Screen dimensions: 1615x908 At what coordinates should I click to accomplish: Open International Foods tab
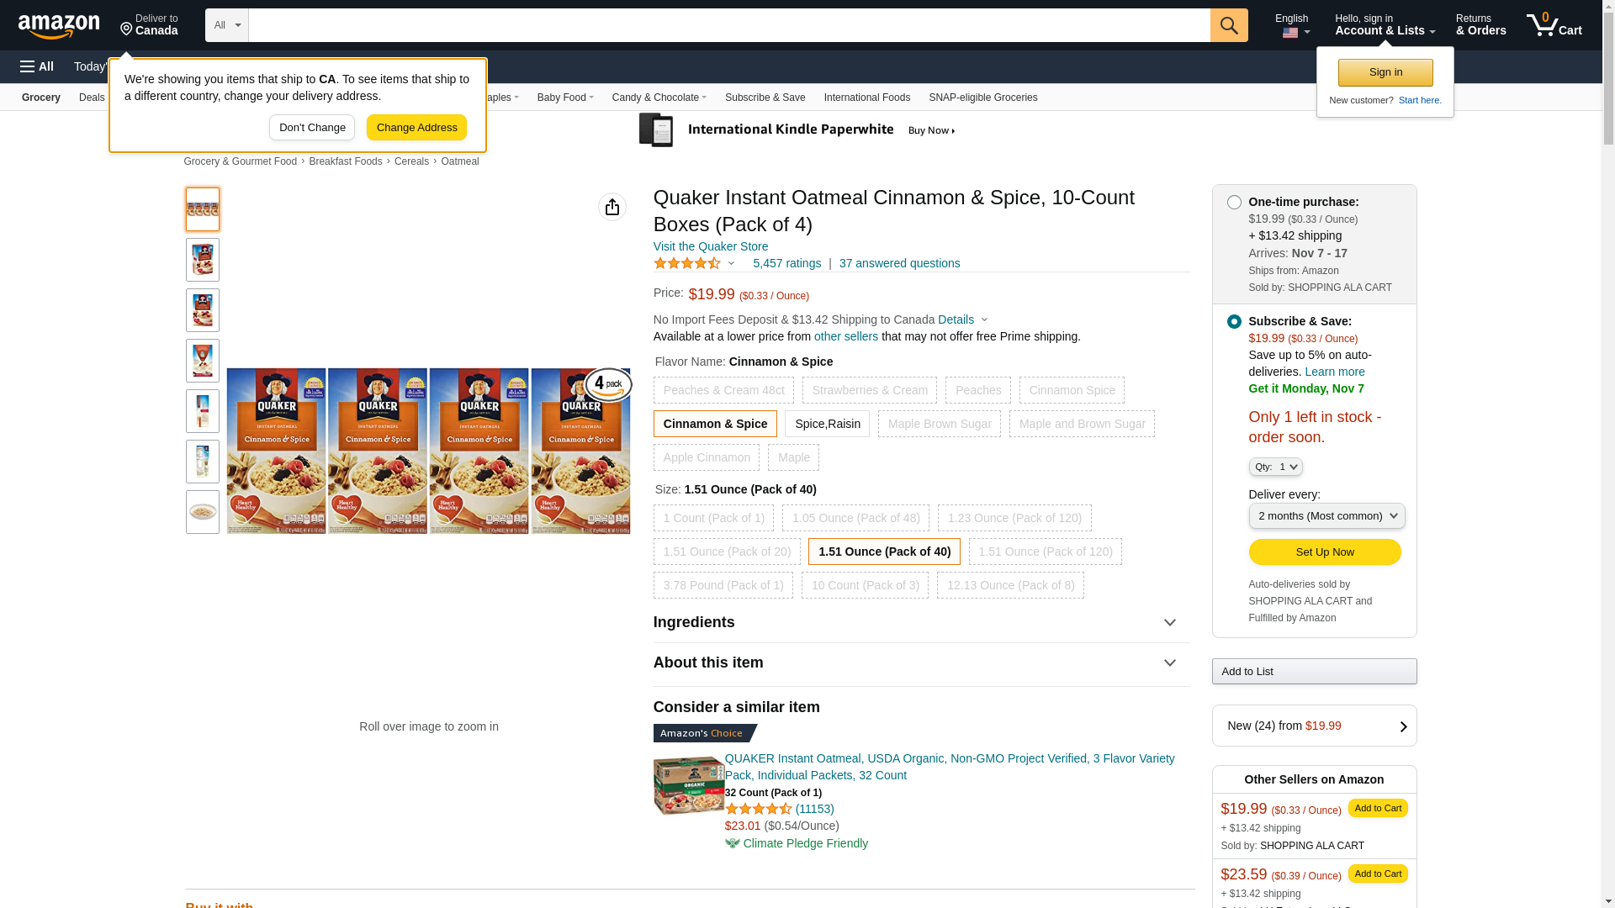867,98
